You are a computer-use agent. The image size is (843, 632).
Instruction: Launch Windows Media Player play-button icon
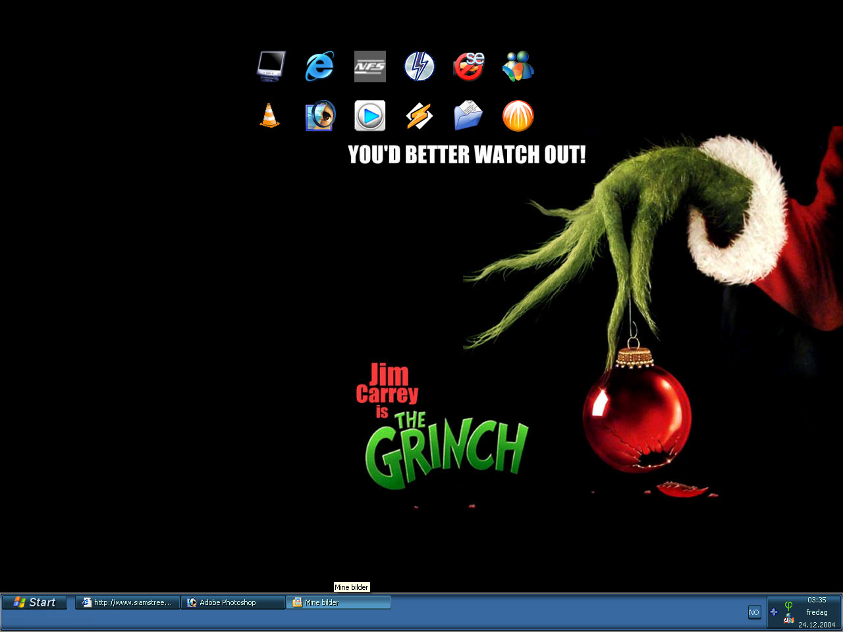pyautogui.click(x=370, y=116)
